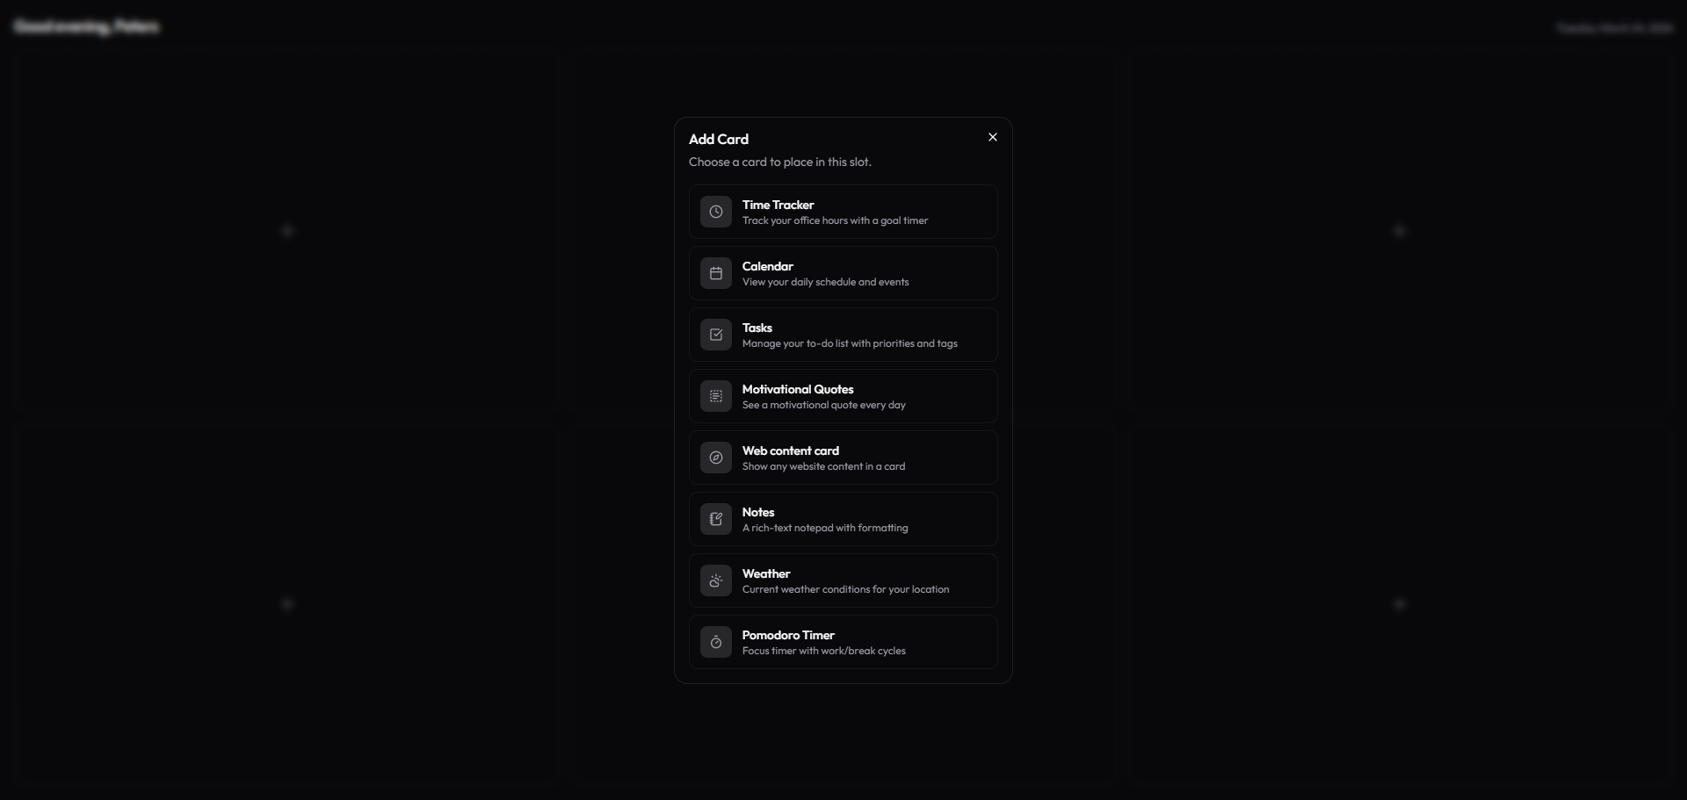Click the Time Tracker clock icon

point(716,212)
